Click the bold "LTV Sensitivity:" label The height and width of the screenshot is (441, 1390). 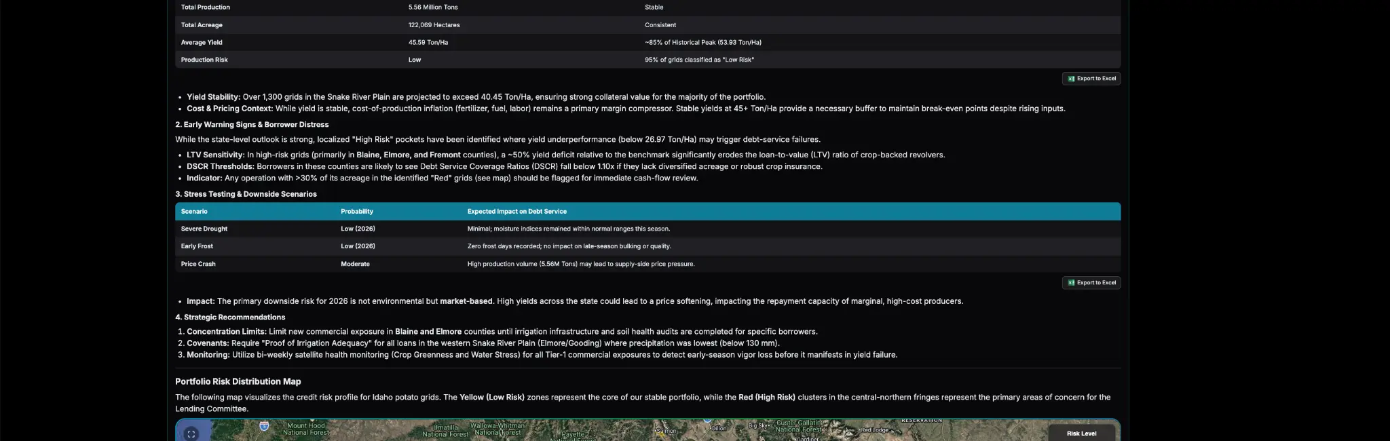[216, 155]
